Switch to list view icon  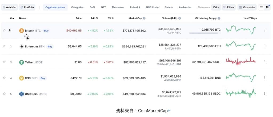point(261,7)
